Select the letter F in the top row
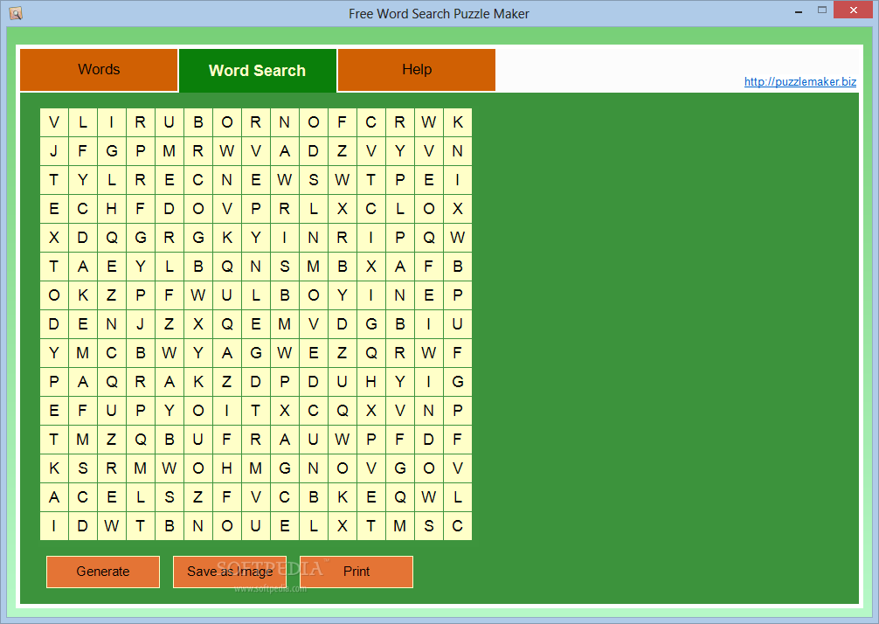The width and height of the screenshot is (879, 624). 342,122
